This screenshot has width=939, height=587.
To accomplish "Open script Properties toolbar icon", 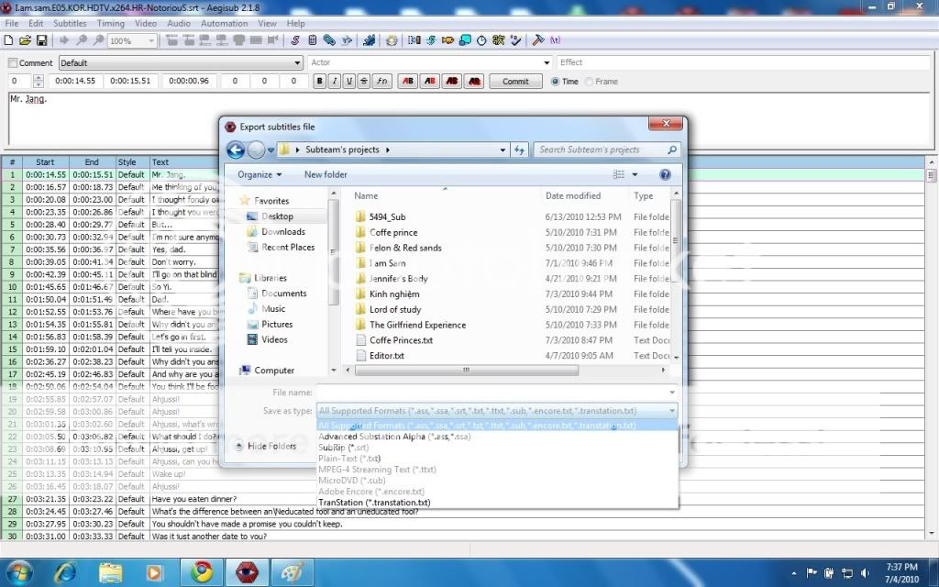I will point(312,40).
